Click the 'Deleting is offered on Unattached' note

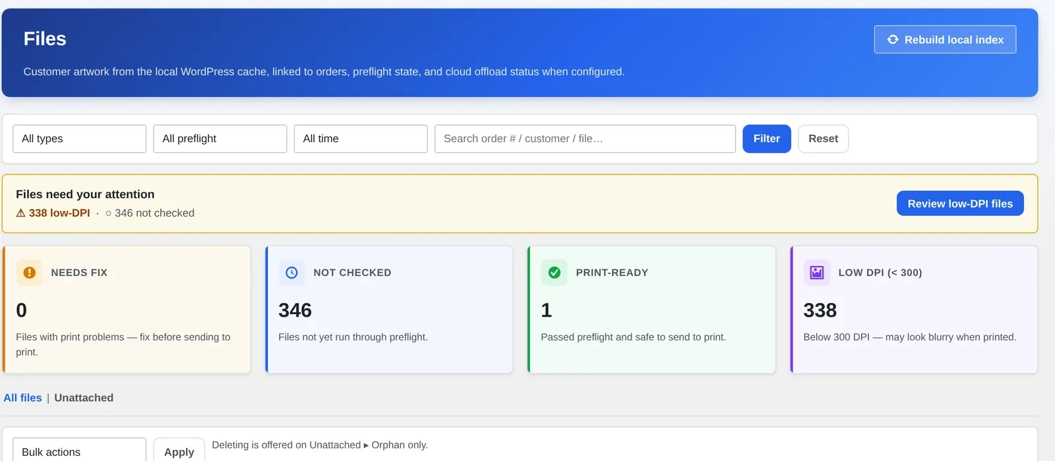point(320,445)
